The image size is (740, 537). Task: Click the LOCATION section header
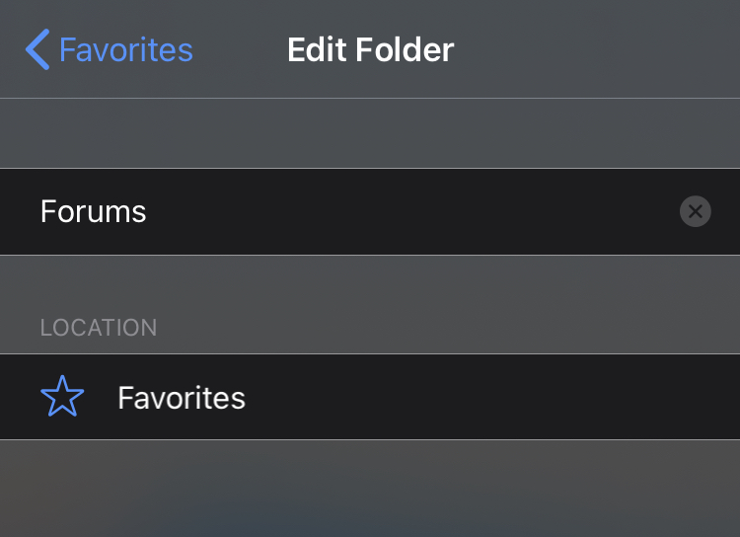[99, 328]
